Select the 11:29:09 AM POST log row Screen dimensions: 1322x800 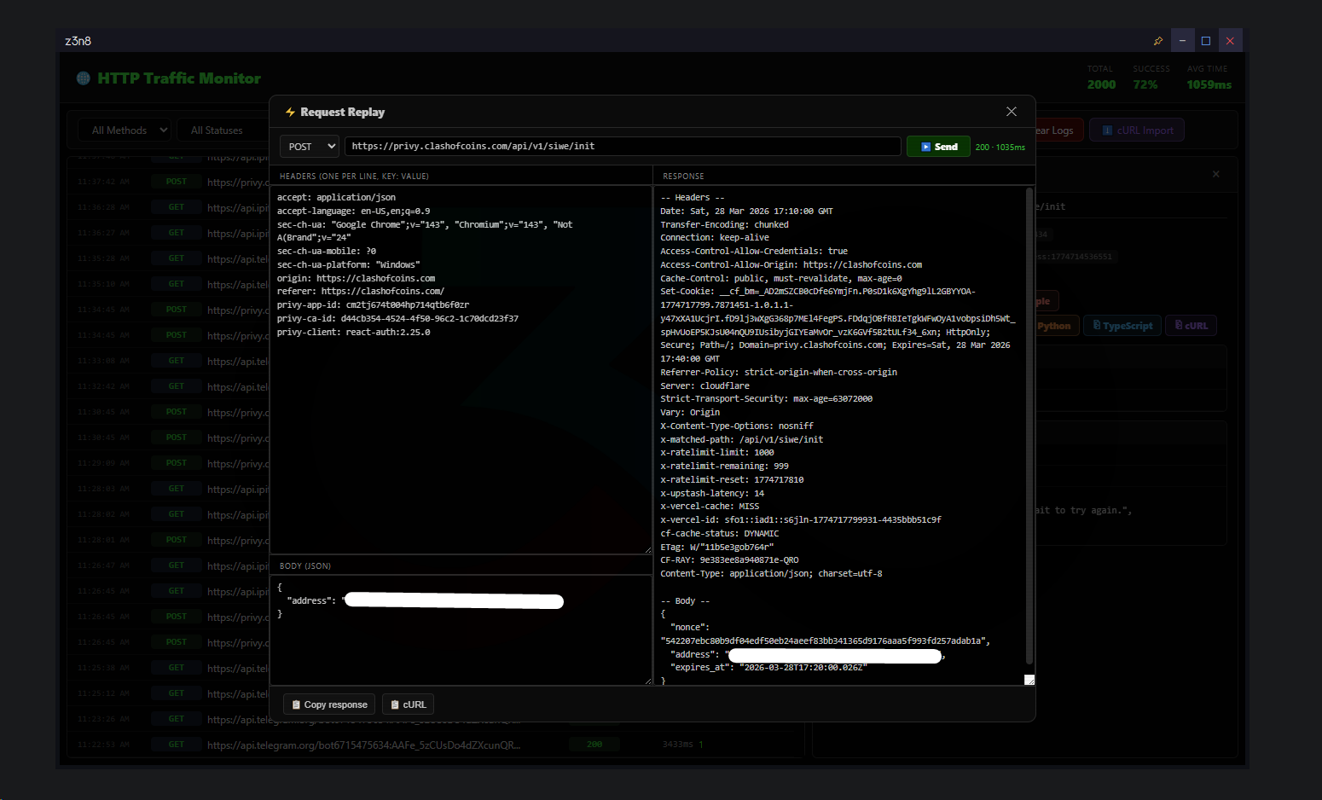(169, 463)
